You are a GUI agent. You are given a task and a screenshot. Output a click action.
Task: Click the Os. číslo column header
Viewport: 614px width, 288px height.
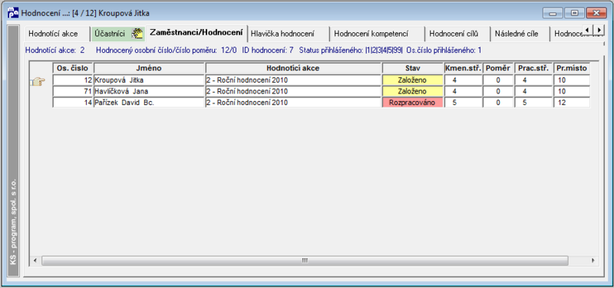(73, 68)
